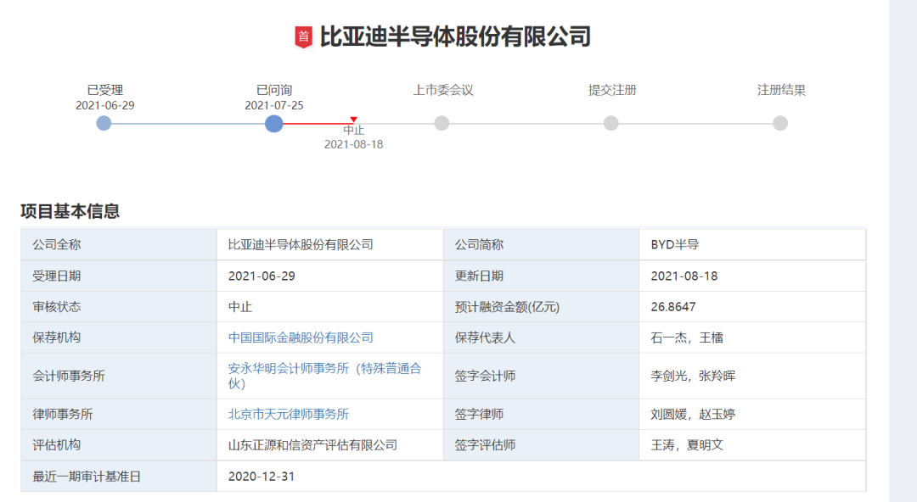
Task: Click the 山东正源和信资产评估有限公司 value
Action: coord(312,445)
